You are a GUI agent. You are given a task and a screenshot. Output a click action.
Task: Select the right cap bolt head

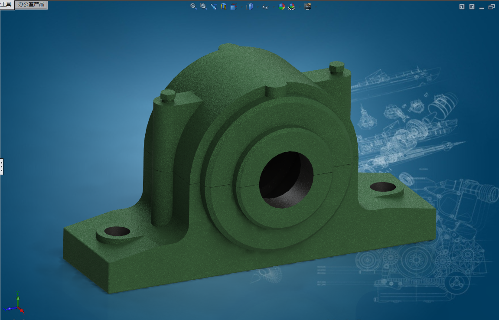pyautogui.click(x=337, y=68)
